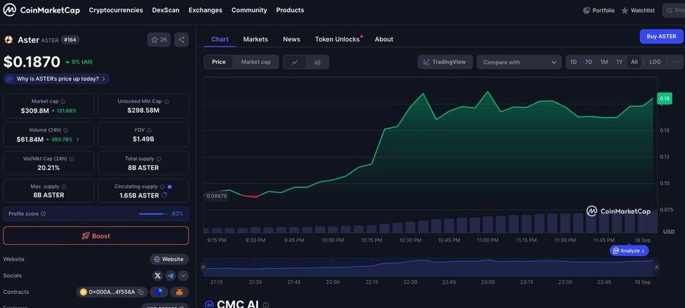Image resolution: width=685 pixels, height=308 pixels.
Task: Switch chart to Market cap view
Action: pos(256,62)
